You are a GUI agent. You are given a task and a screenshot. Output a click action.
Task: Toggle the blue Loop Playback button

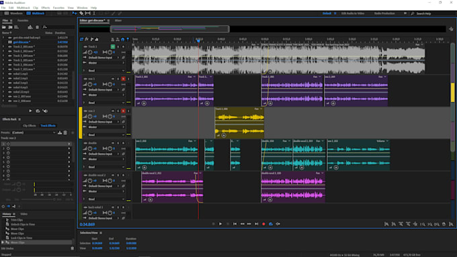click(x=271, y=224)
